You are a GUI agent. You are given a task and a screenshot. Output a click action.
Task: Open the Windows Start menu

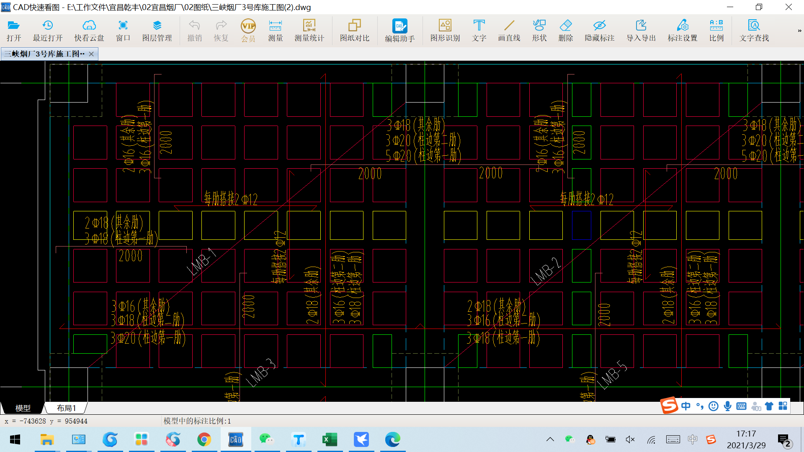coord(15,439)
